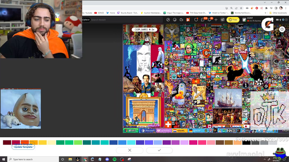The height and width of the screenshot is (162, 289).
Task: Select the dark teal color swatch
Action: click(x=87, y=142)
